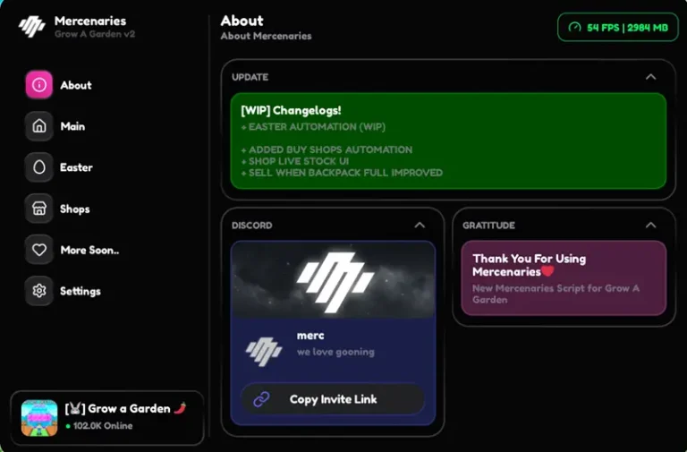Collapse the GRATITUDE section chevron
Viewport: 687px width, 452px height.
pyautogui.click(x=650, y=226)
